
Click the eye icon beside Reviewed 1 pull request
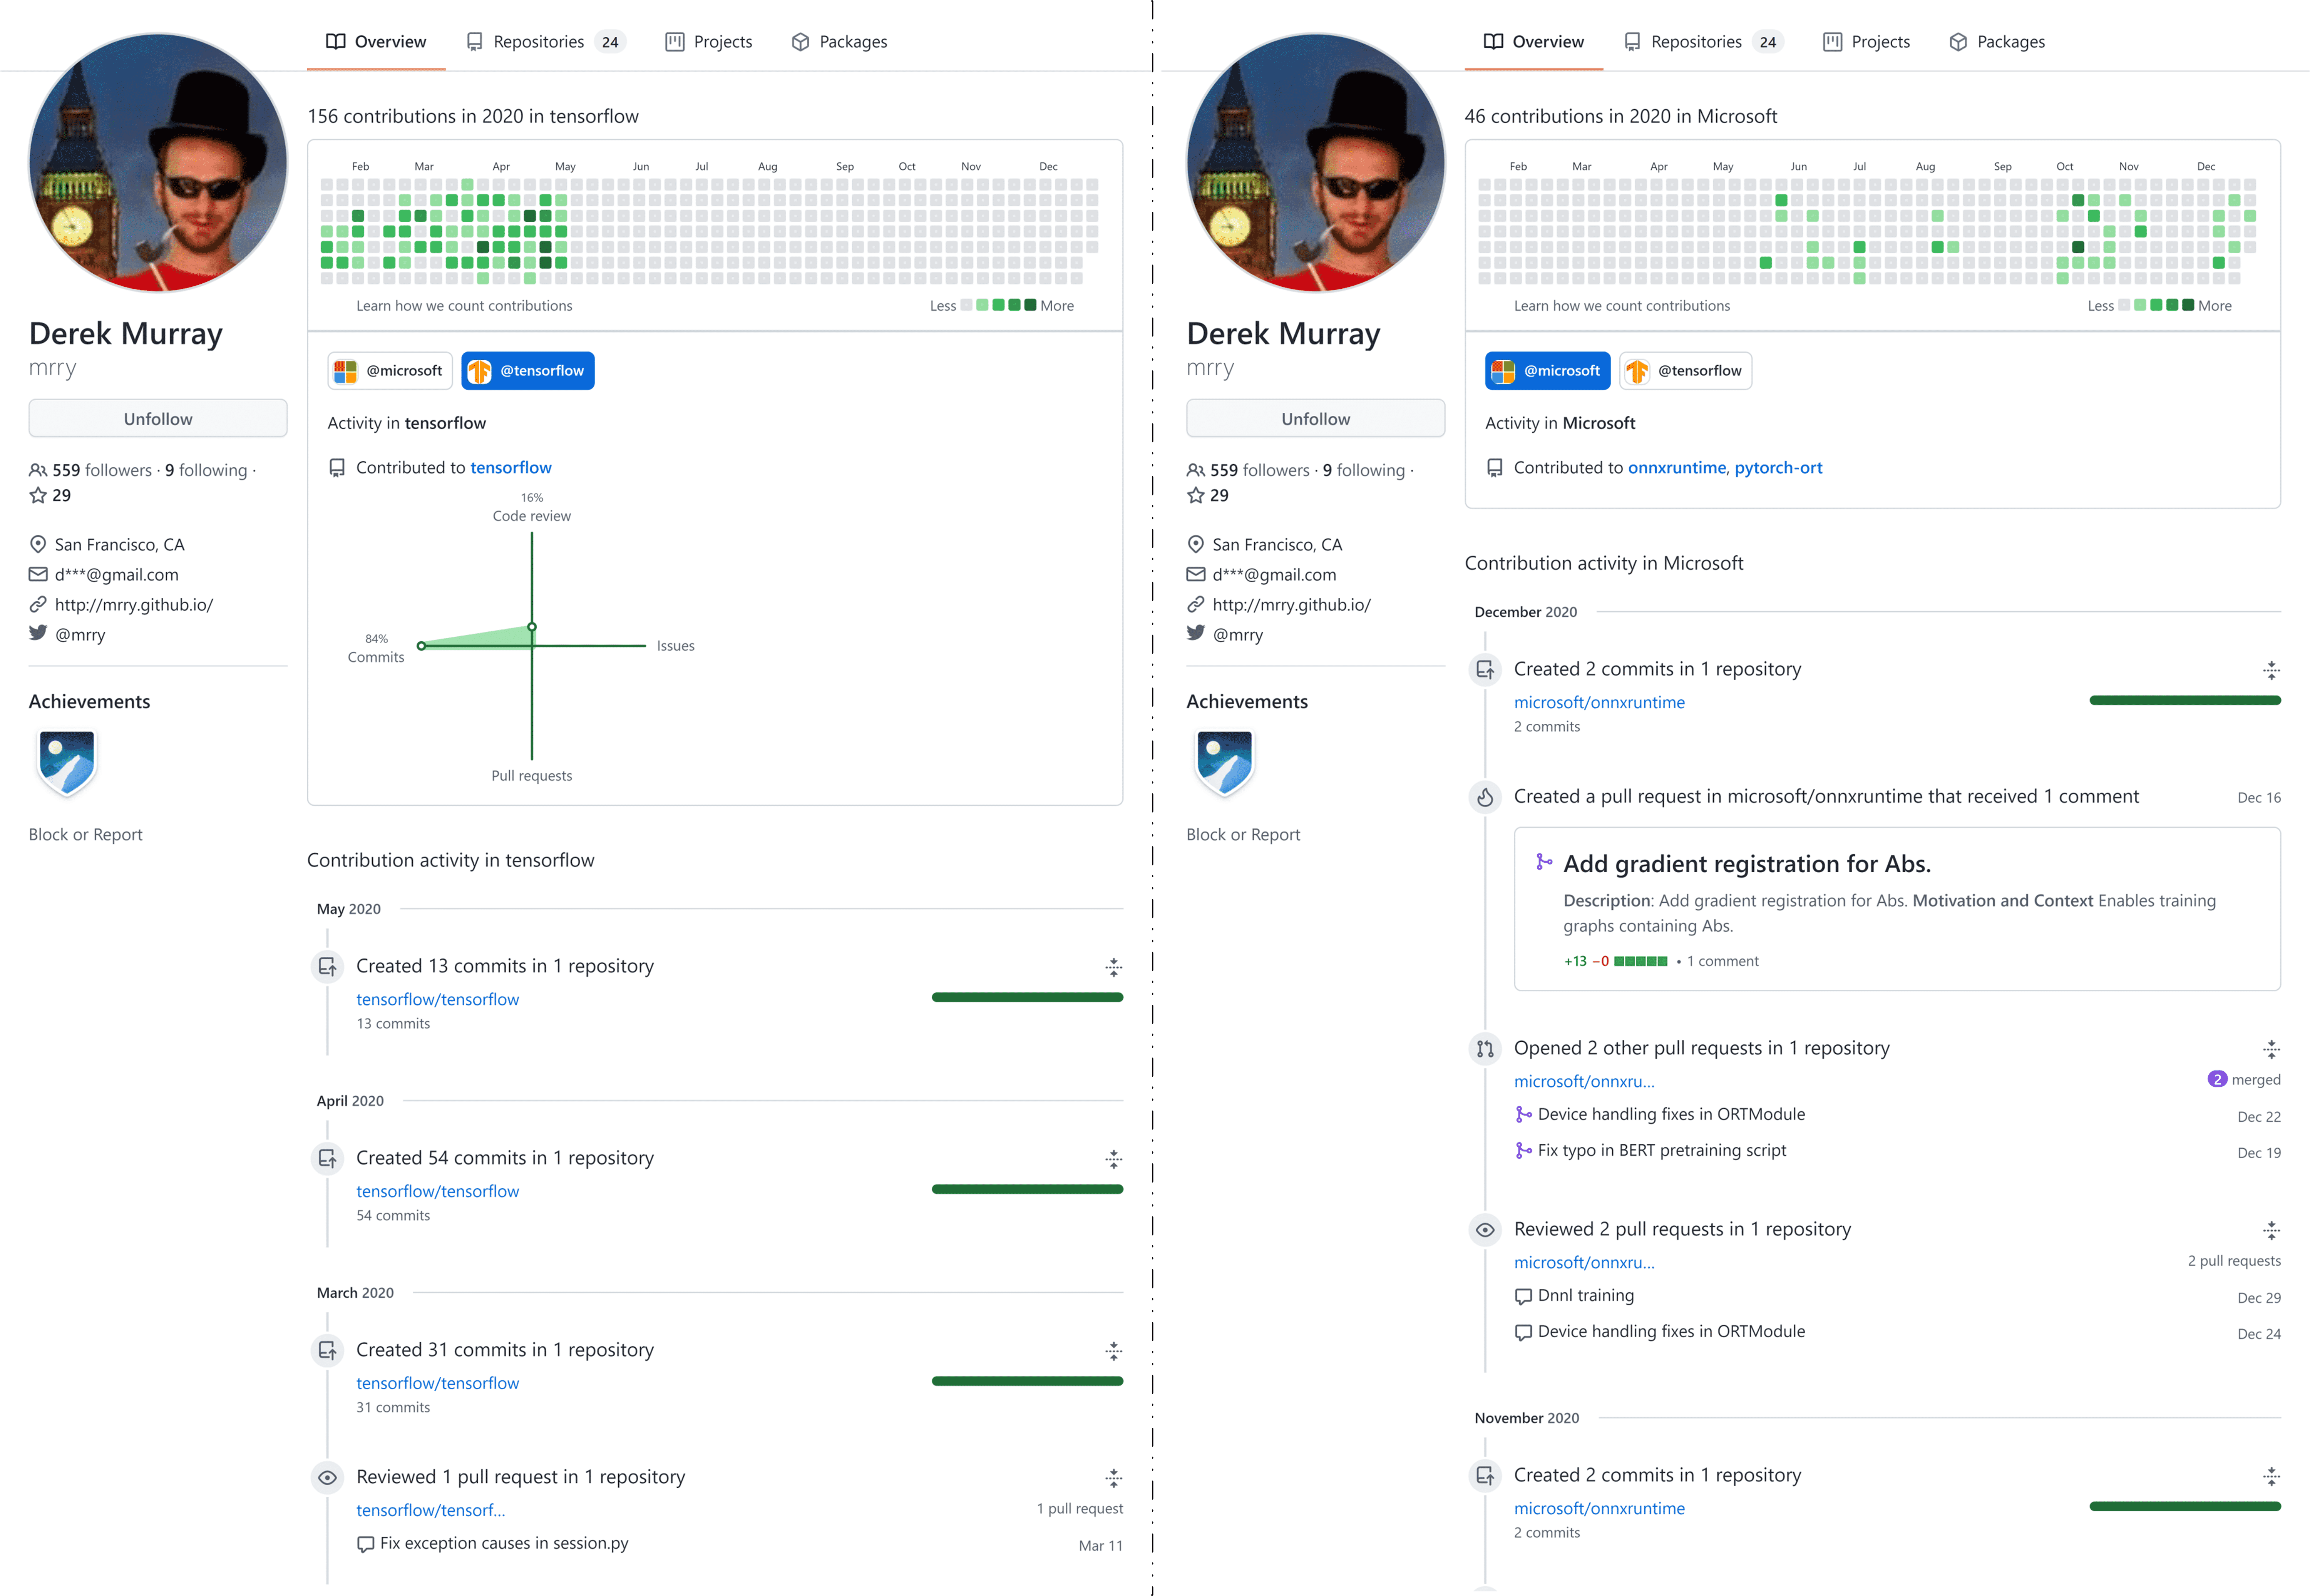coord(327,1477)
